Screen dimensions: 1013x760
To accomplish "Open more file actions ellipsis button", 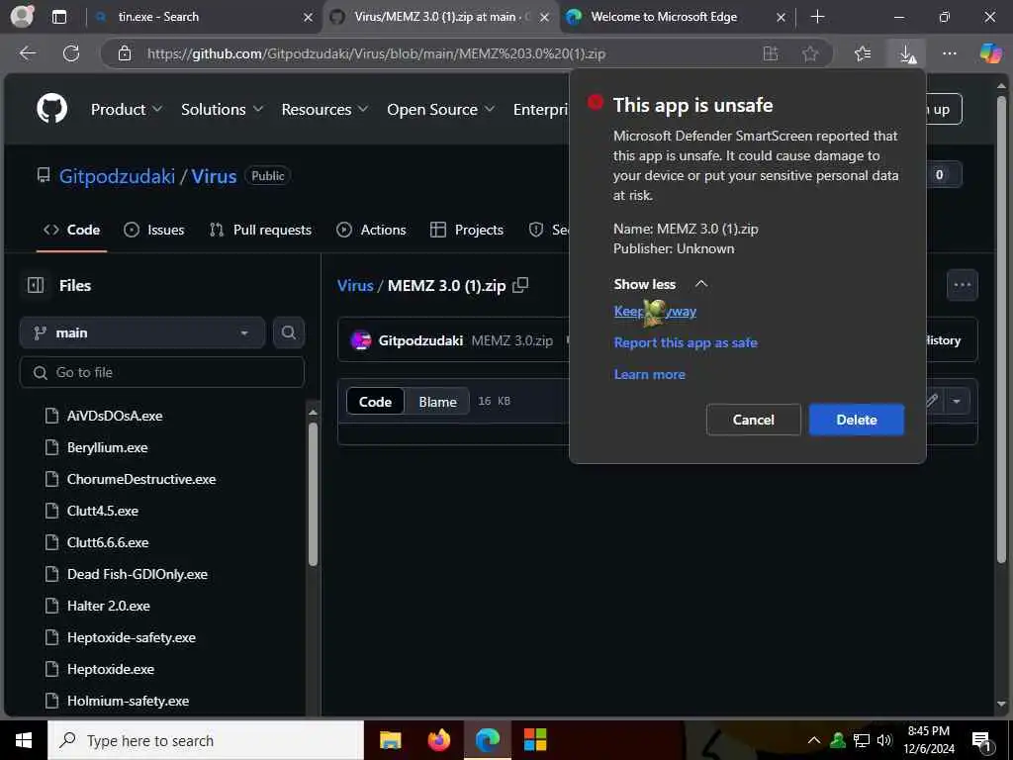I will (962, 285).
